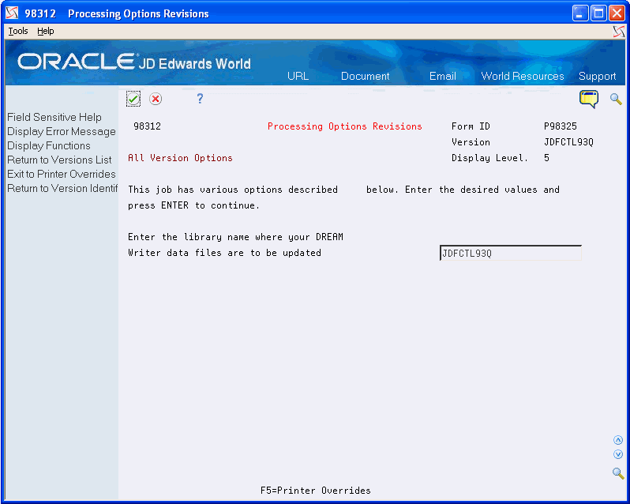The image size is (630, 504).
Task: Choose Display Functions
Action: pyautogui.click(x=49, y=145)
